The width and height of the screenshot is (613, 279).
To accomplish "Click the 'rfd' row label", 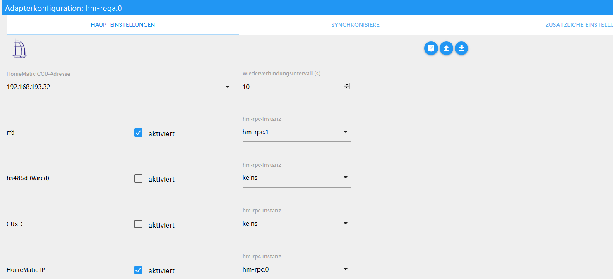I will point(11,133).
